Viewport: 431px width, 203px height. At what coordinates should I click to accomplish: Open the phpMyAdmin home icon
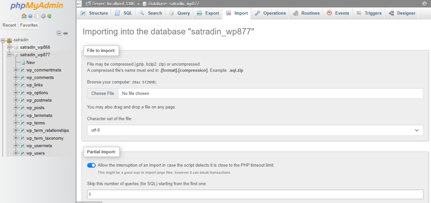(x=24, y=16)
